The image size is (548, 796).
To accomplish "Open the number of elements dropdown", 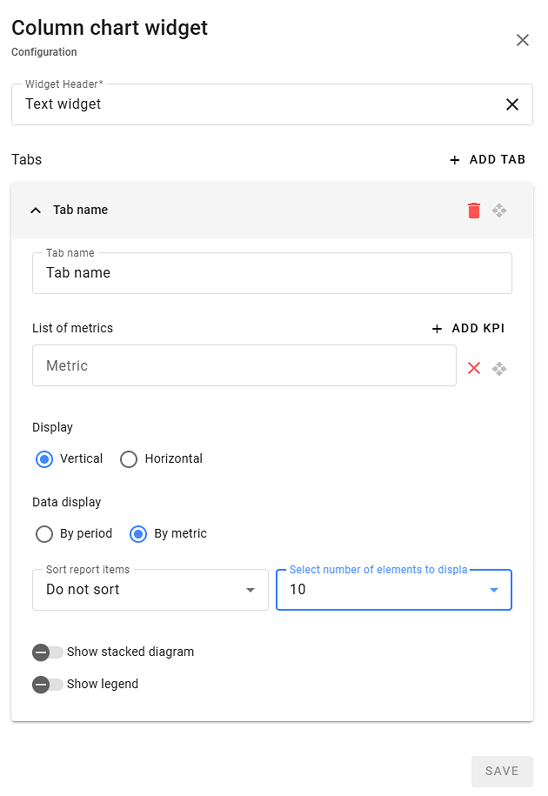I will 393,590.
